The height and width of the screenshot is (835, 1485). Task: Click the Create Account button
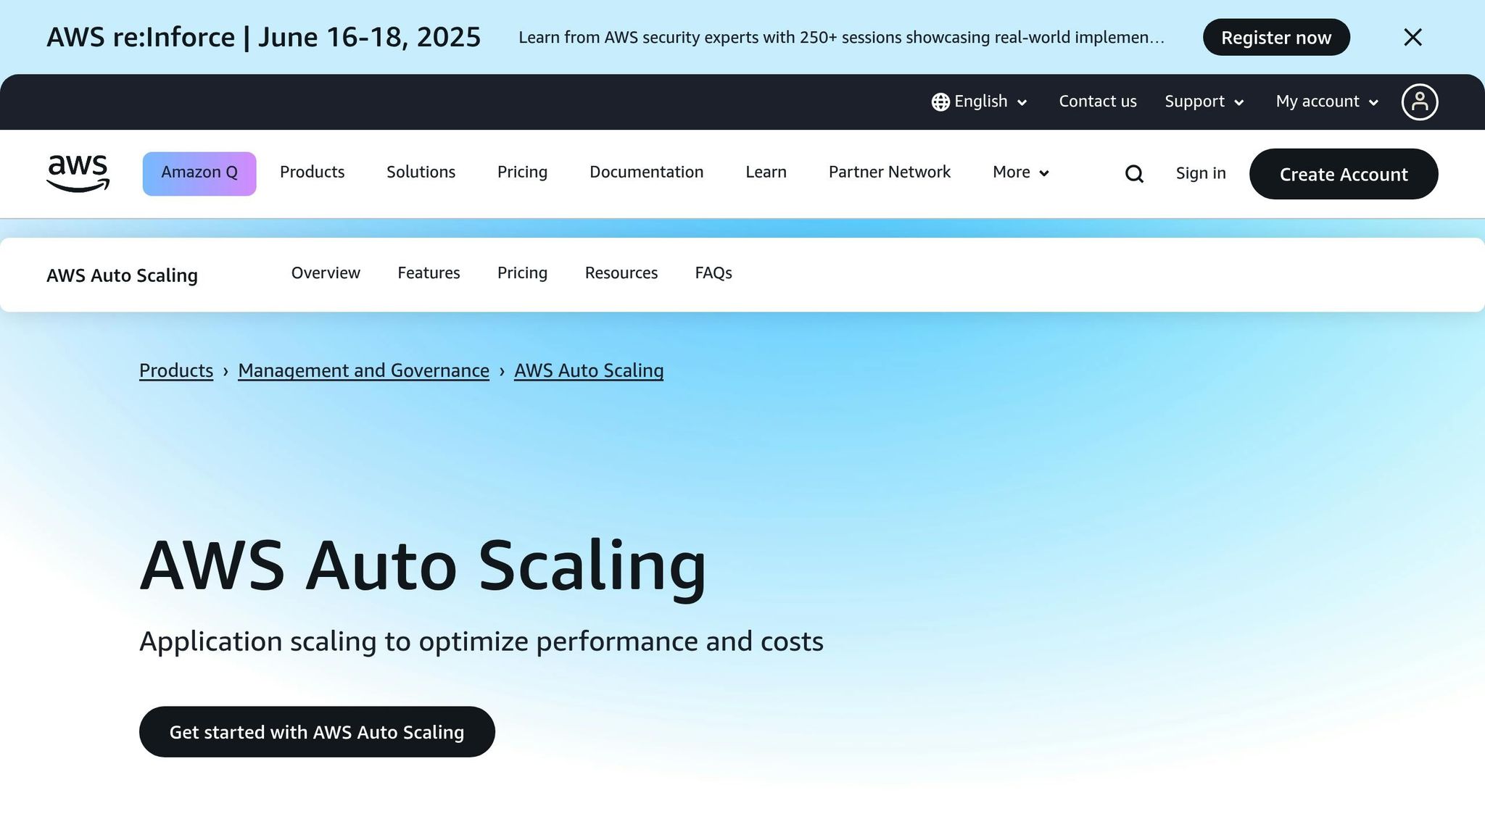[1343, 174]
